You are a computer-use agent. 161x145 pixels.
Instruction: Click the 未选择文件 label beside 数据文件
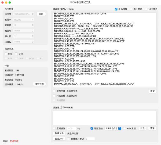tap(73, 133)
